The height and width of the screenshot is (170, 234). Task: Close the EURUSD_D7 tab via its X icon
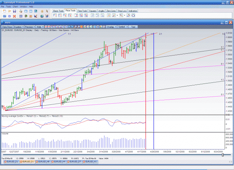coord(69,162)
